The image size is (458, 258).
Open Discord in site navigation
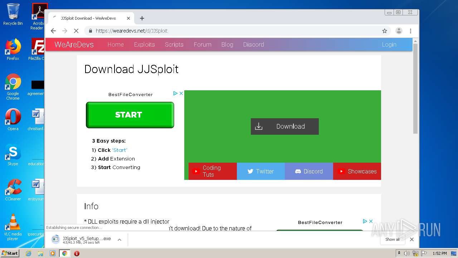click(x=253, y=44)
